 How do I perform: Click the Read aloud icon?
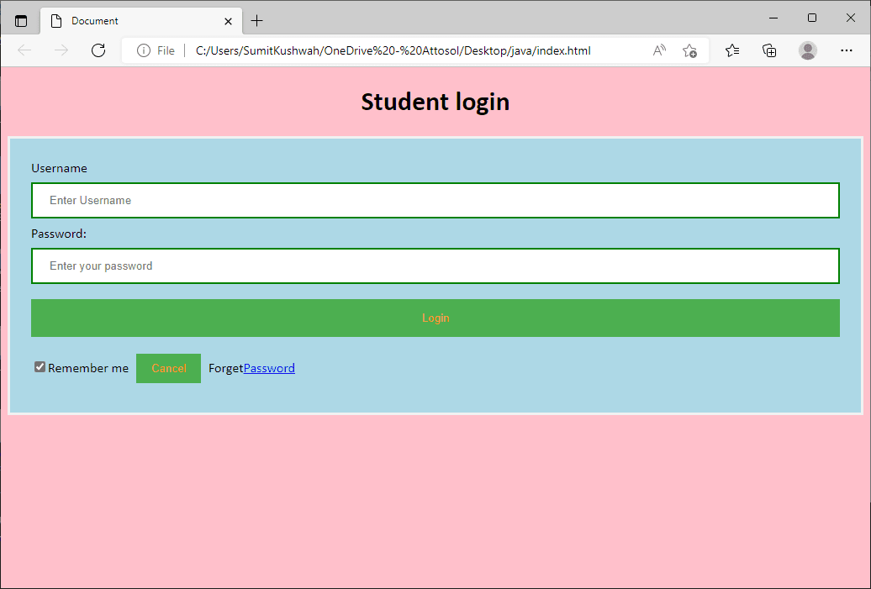659,50
